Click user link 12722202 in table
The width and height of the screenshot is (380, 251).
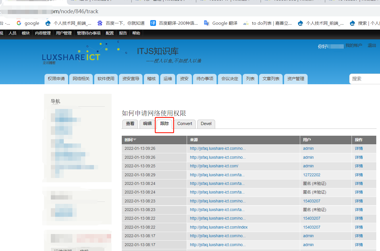pyautogui.click(x=312, y=175)
